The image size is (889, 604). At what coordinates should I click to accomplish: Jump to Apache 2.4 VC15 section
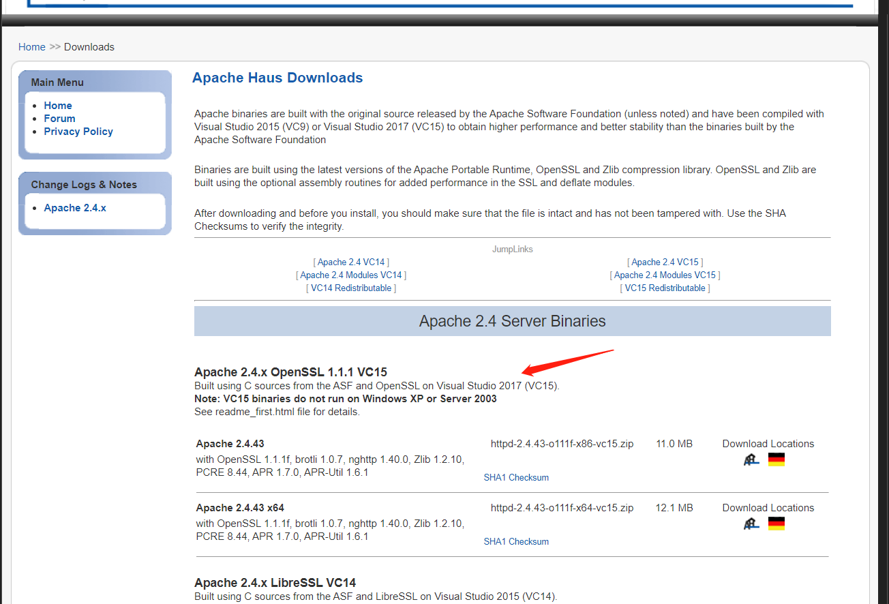[x=665, y=262]
